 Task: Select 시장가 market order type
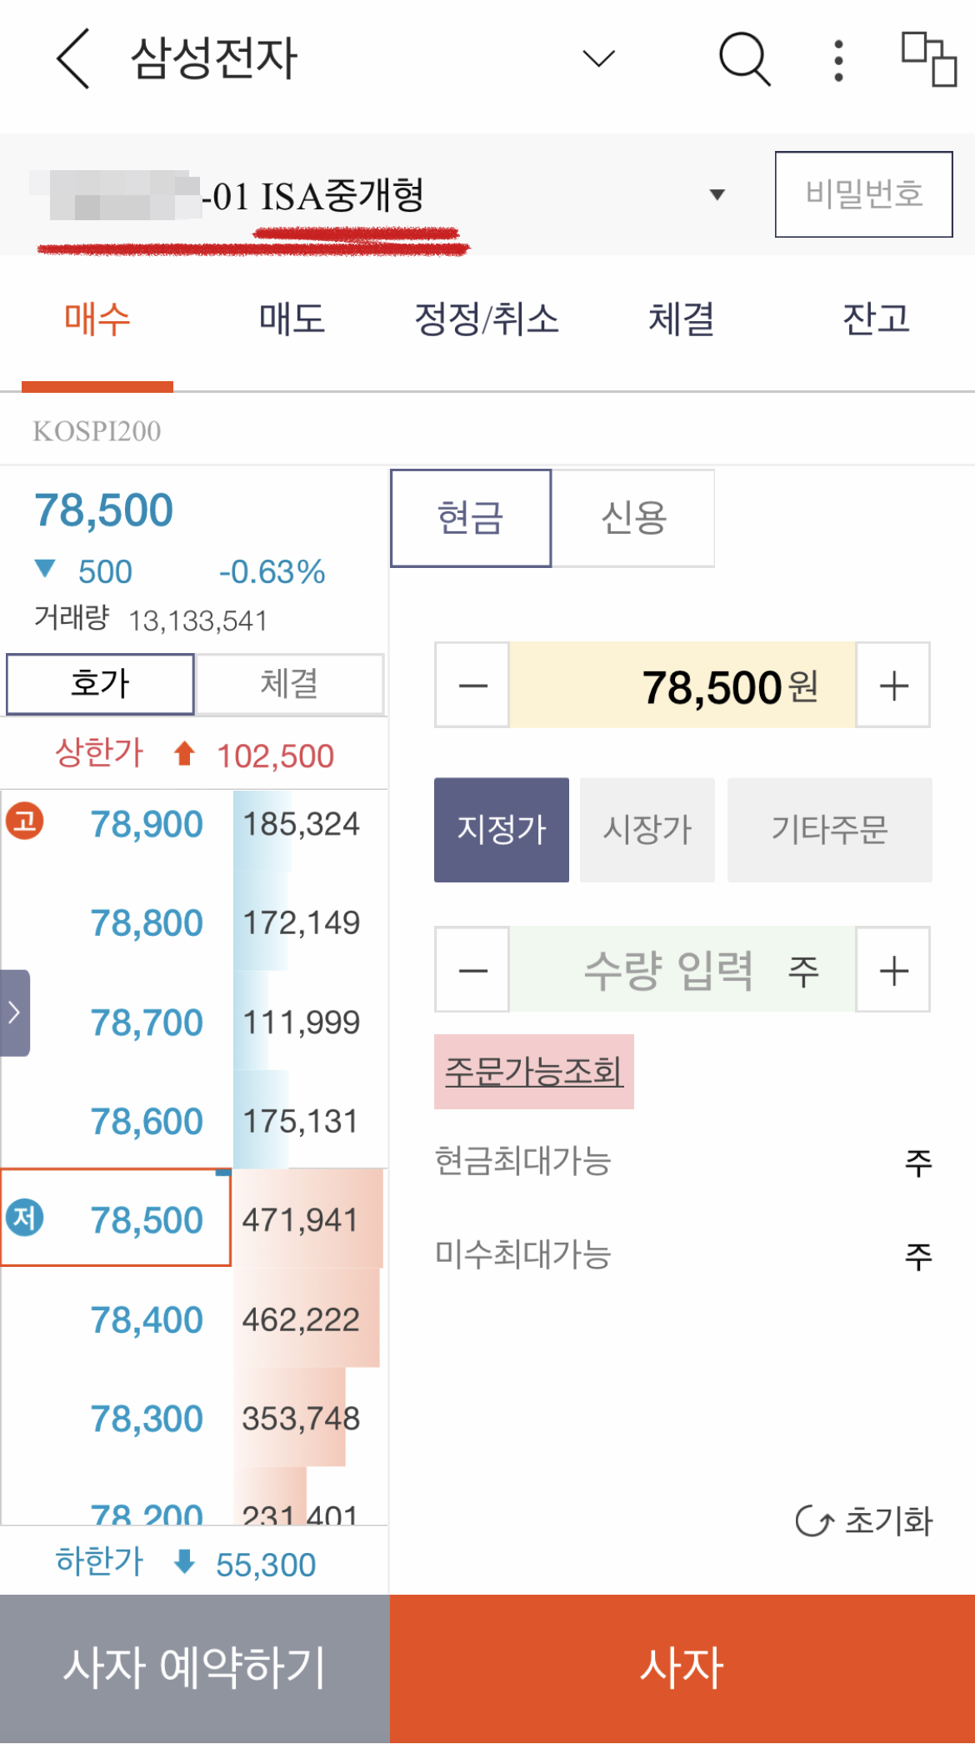point(647,830)
